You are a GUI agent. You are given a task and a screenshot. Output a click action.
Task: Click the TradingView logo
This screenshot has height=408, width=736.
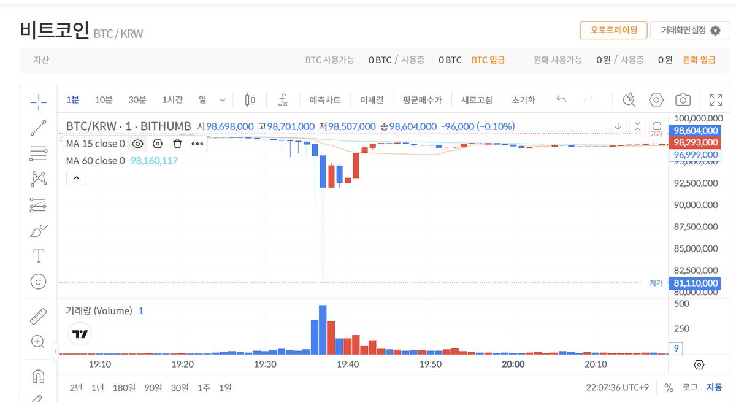[x=80, y=334]
